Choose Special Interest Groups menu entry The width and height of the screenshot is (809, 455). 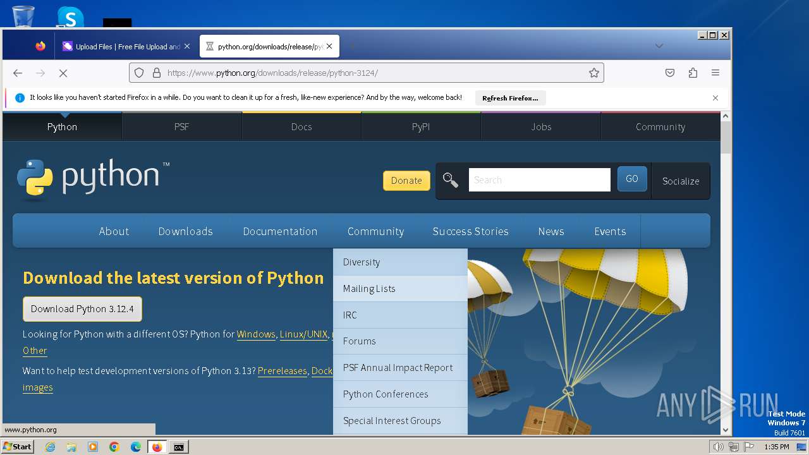(400, 421)
